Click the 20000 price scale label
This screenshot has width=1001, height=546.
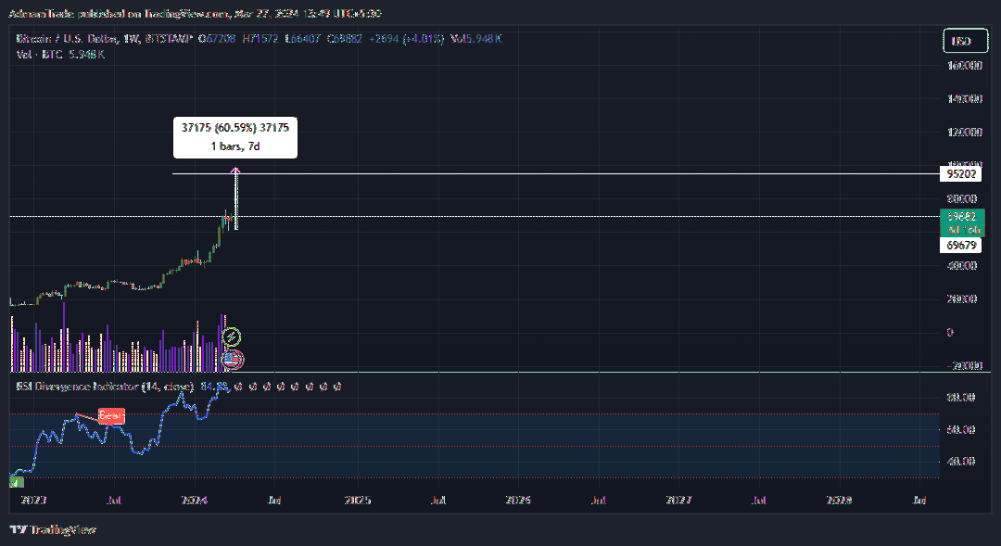pyautogui.click(x=962, y=298)
